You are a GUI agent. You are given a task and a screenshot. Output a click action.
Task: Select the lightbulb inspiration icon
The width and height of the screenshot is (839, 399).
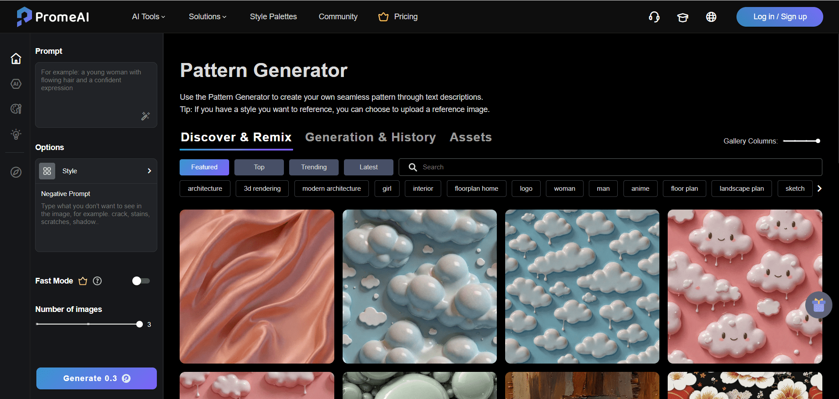15,134
